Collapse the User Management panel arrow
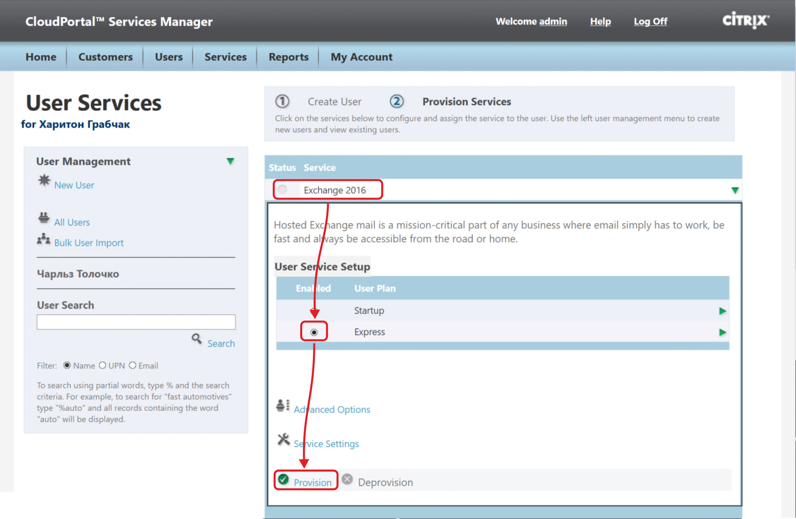 click(x=230, y=161)
